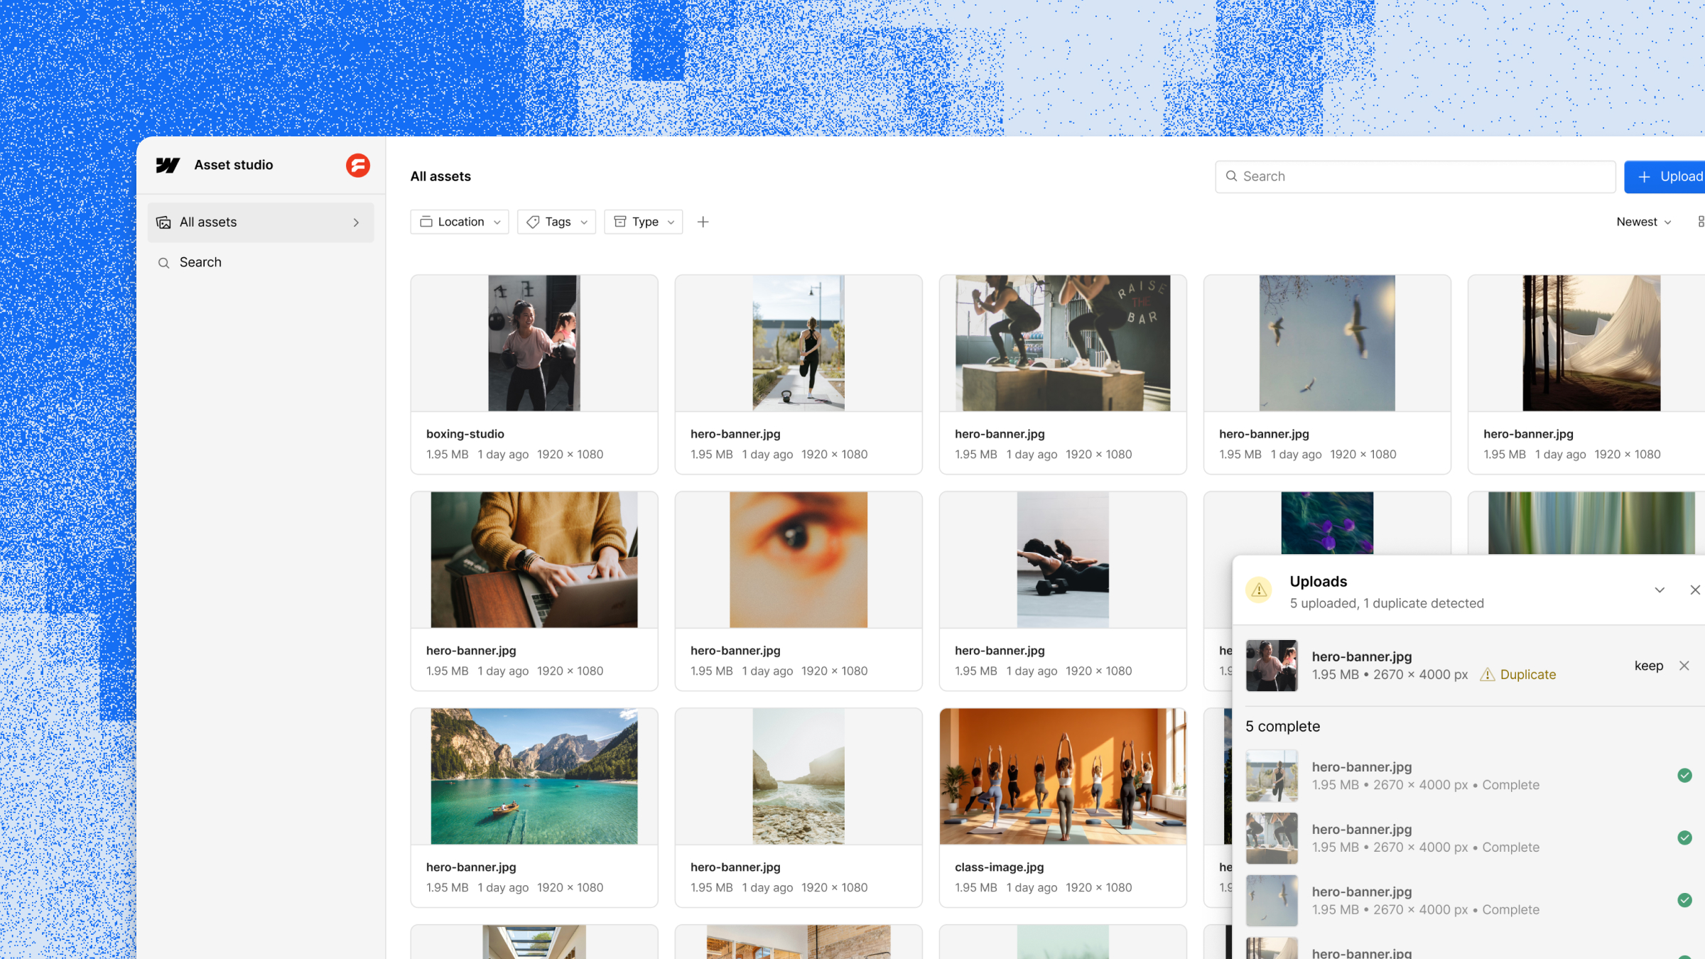Select the floor workout image thumbnail
1705x959 pixels.
coord(1063,560)
